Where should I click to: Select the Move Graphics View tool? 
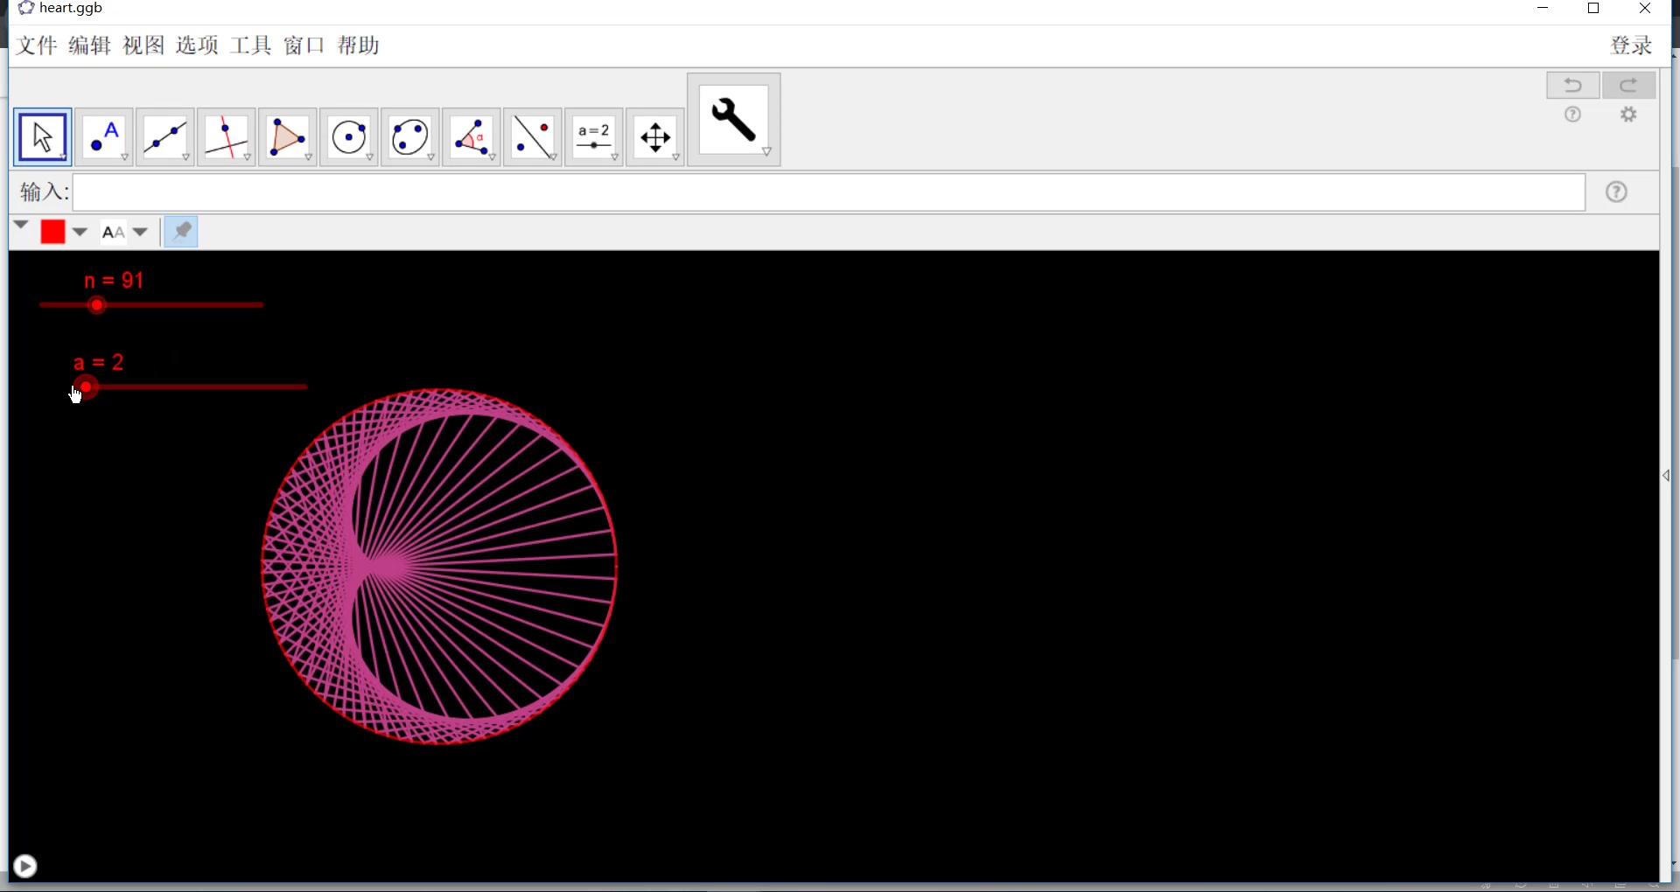point(655,137)
